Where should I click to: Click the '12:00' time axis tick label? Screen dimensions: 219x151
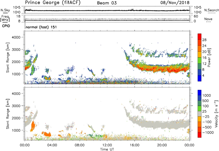coord(107,145)
